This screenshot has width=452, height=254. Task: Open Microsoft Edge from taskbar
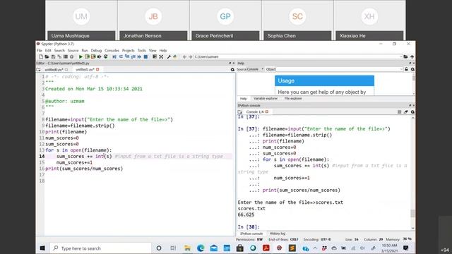tap(201, 248)
